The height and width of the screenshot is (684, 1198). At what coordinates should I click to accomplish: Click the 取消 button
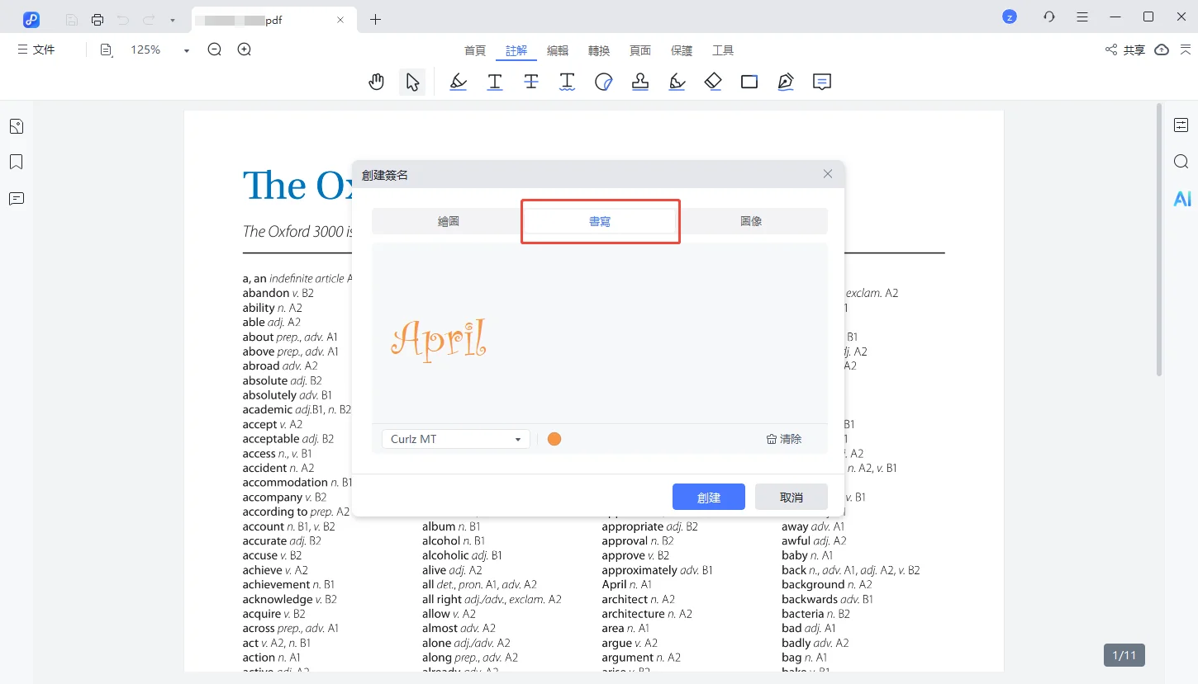(x=791, y=497)
